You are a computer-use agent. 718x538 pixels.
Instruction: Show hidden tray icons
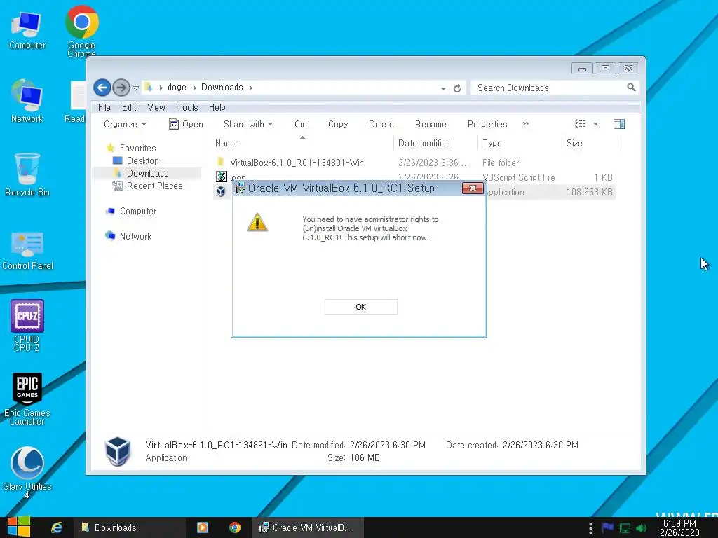click(590, 528)
